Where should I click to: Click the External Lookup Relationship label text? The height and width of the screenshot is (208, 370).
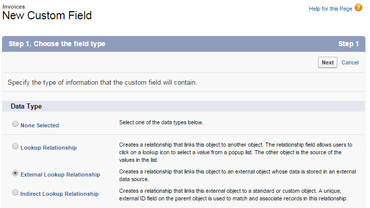click(x=60, y=175)
